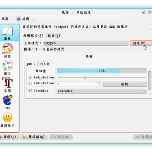Screen dimensions: 152x152
Task: Click the 說明 help toolbar label
Action: pos(26,19)
